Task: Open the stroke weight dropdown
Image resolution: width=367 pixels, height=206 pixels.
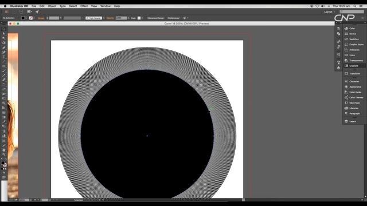Action: click(61, 18)
